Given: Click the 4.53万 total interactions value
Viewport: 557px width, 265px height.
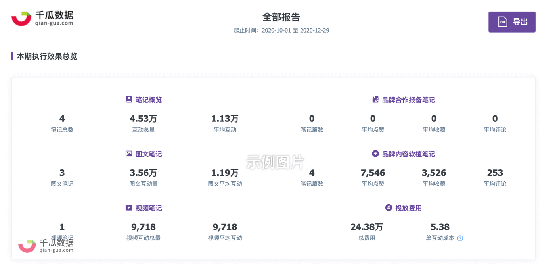Looking at the screenshot, I should coord(144,119).
